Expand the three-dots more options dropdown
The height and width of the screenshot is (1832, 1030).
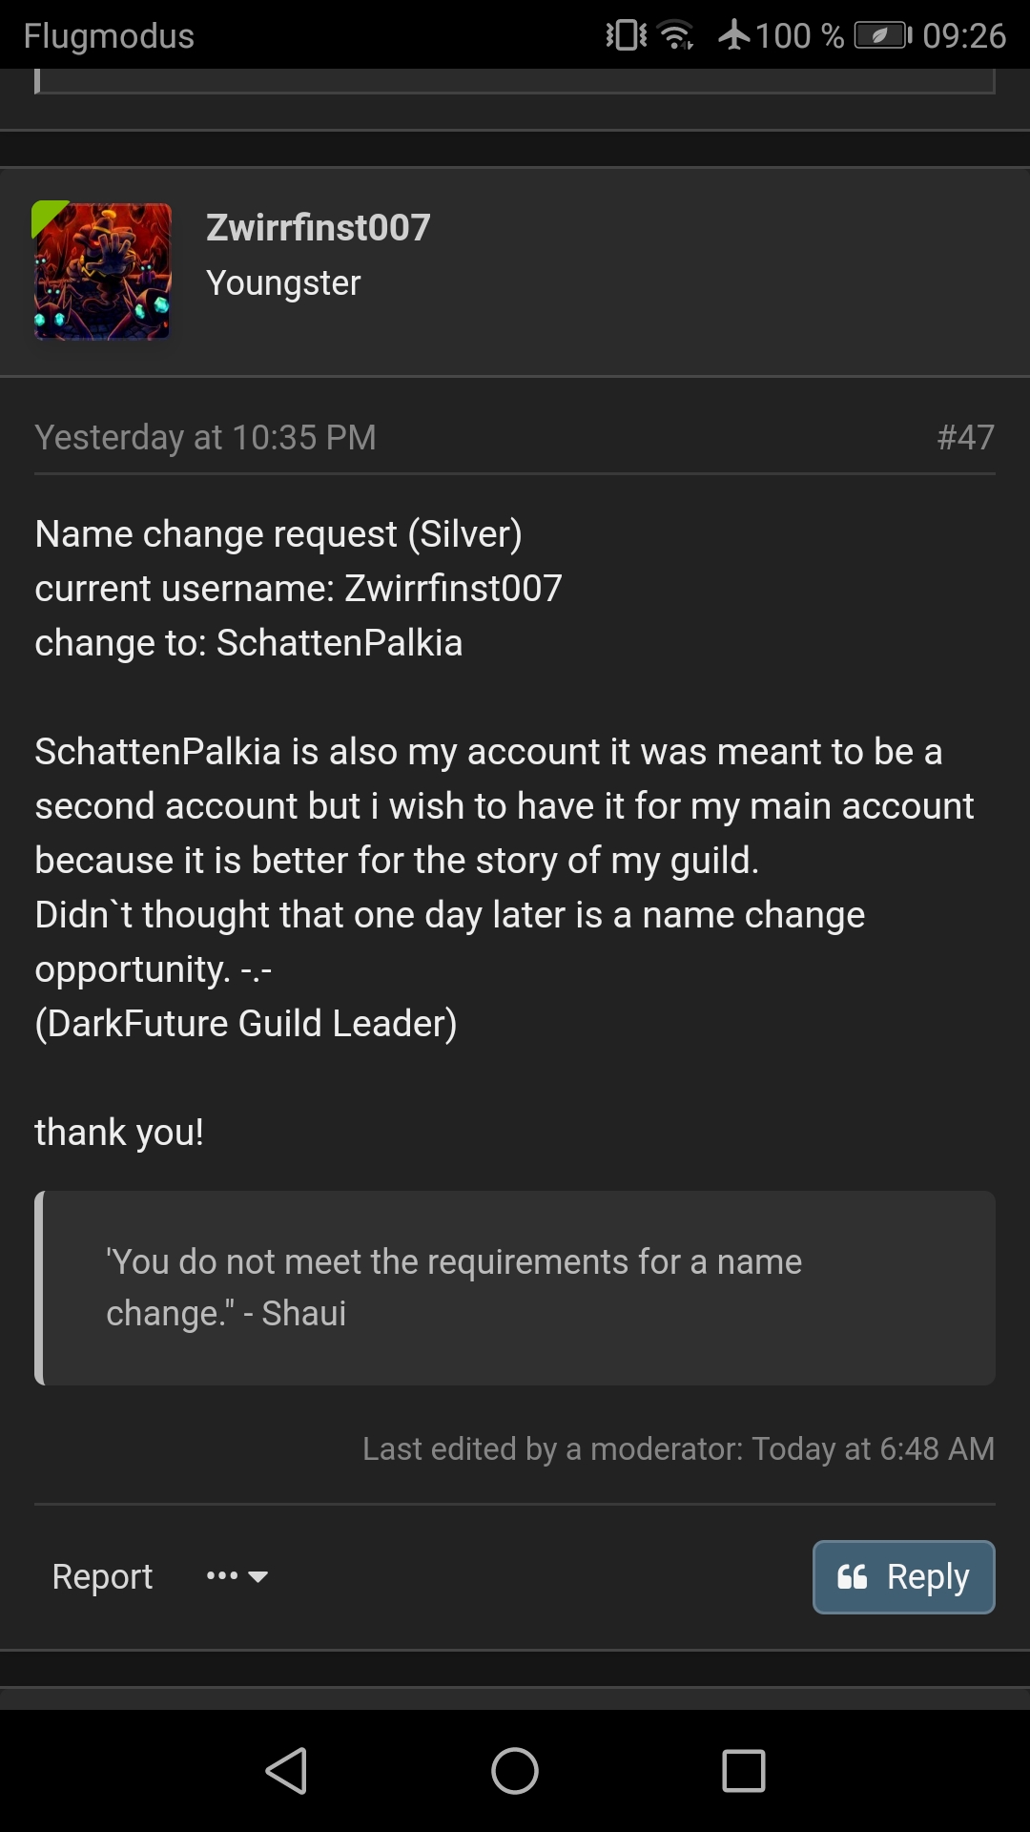pyautogui.click(x=237, y=1576)
